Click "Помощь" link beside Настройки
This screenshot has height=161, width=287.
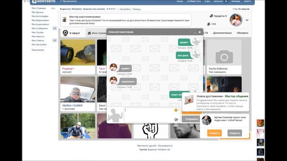click(136, 9)
